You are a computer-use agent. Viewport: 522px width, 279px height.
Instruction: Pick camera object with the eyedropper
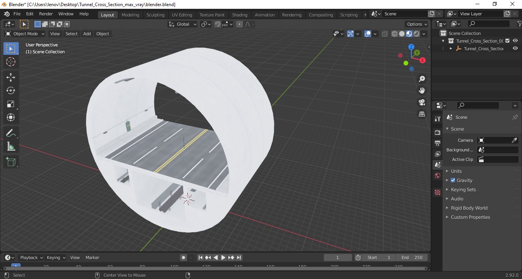(x=515, y=140)
